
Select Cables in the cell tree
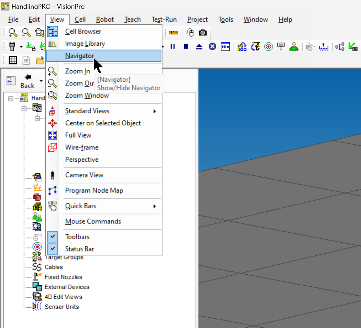pyautogui.click(x=54, y=267)
